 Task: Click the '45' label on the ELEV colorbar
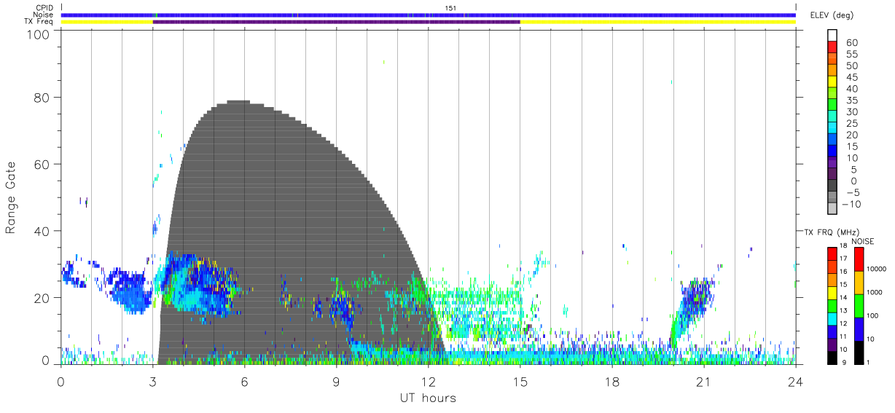(852, 77)
